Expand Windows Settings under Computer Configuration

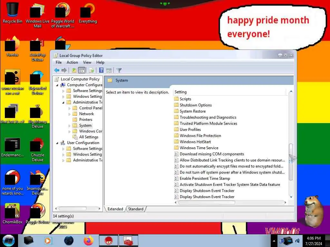click(x=63, y=97)
